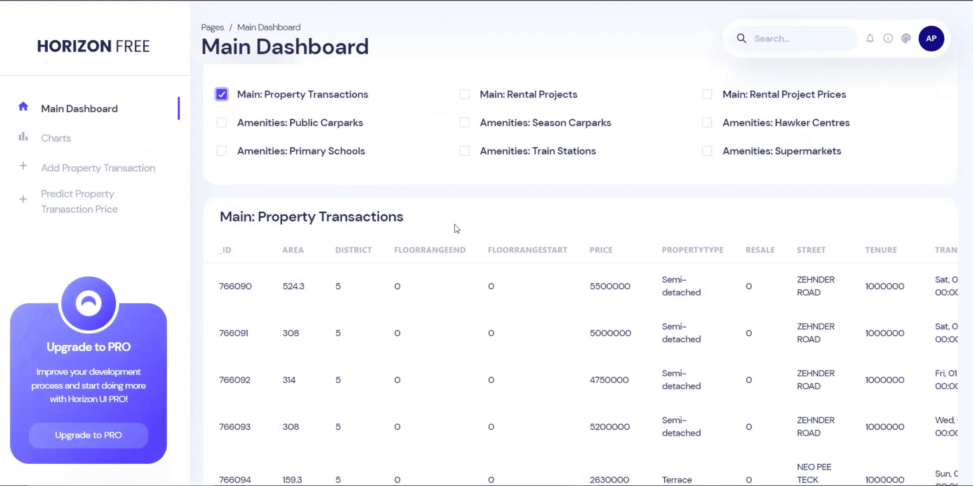The width and height of the screenshot is (973, 486).
Task: Click the home icon in the sidebar
Action: 24,107
